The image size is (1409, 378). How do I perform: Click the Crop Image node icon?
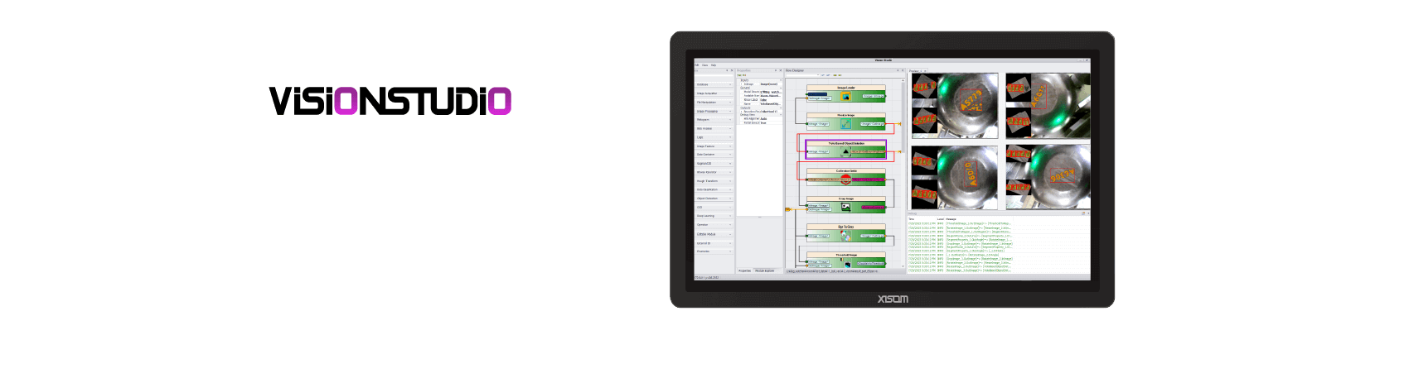[845, 207]
